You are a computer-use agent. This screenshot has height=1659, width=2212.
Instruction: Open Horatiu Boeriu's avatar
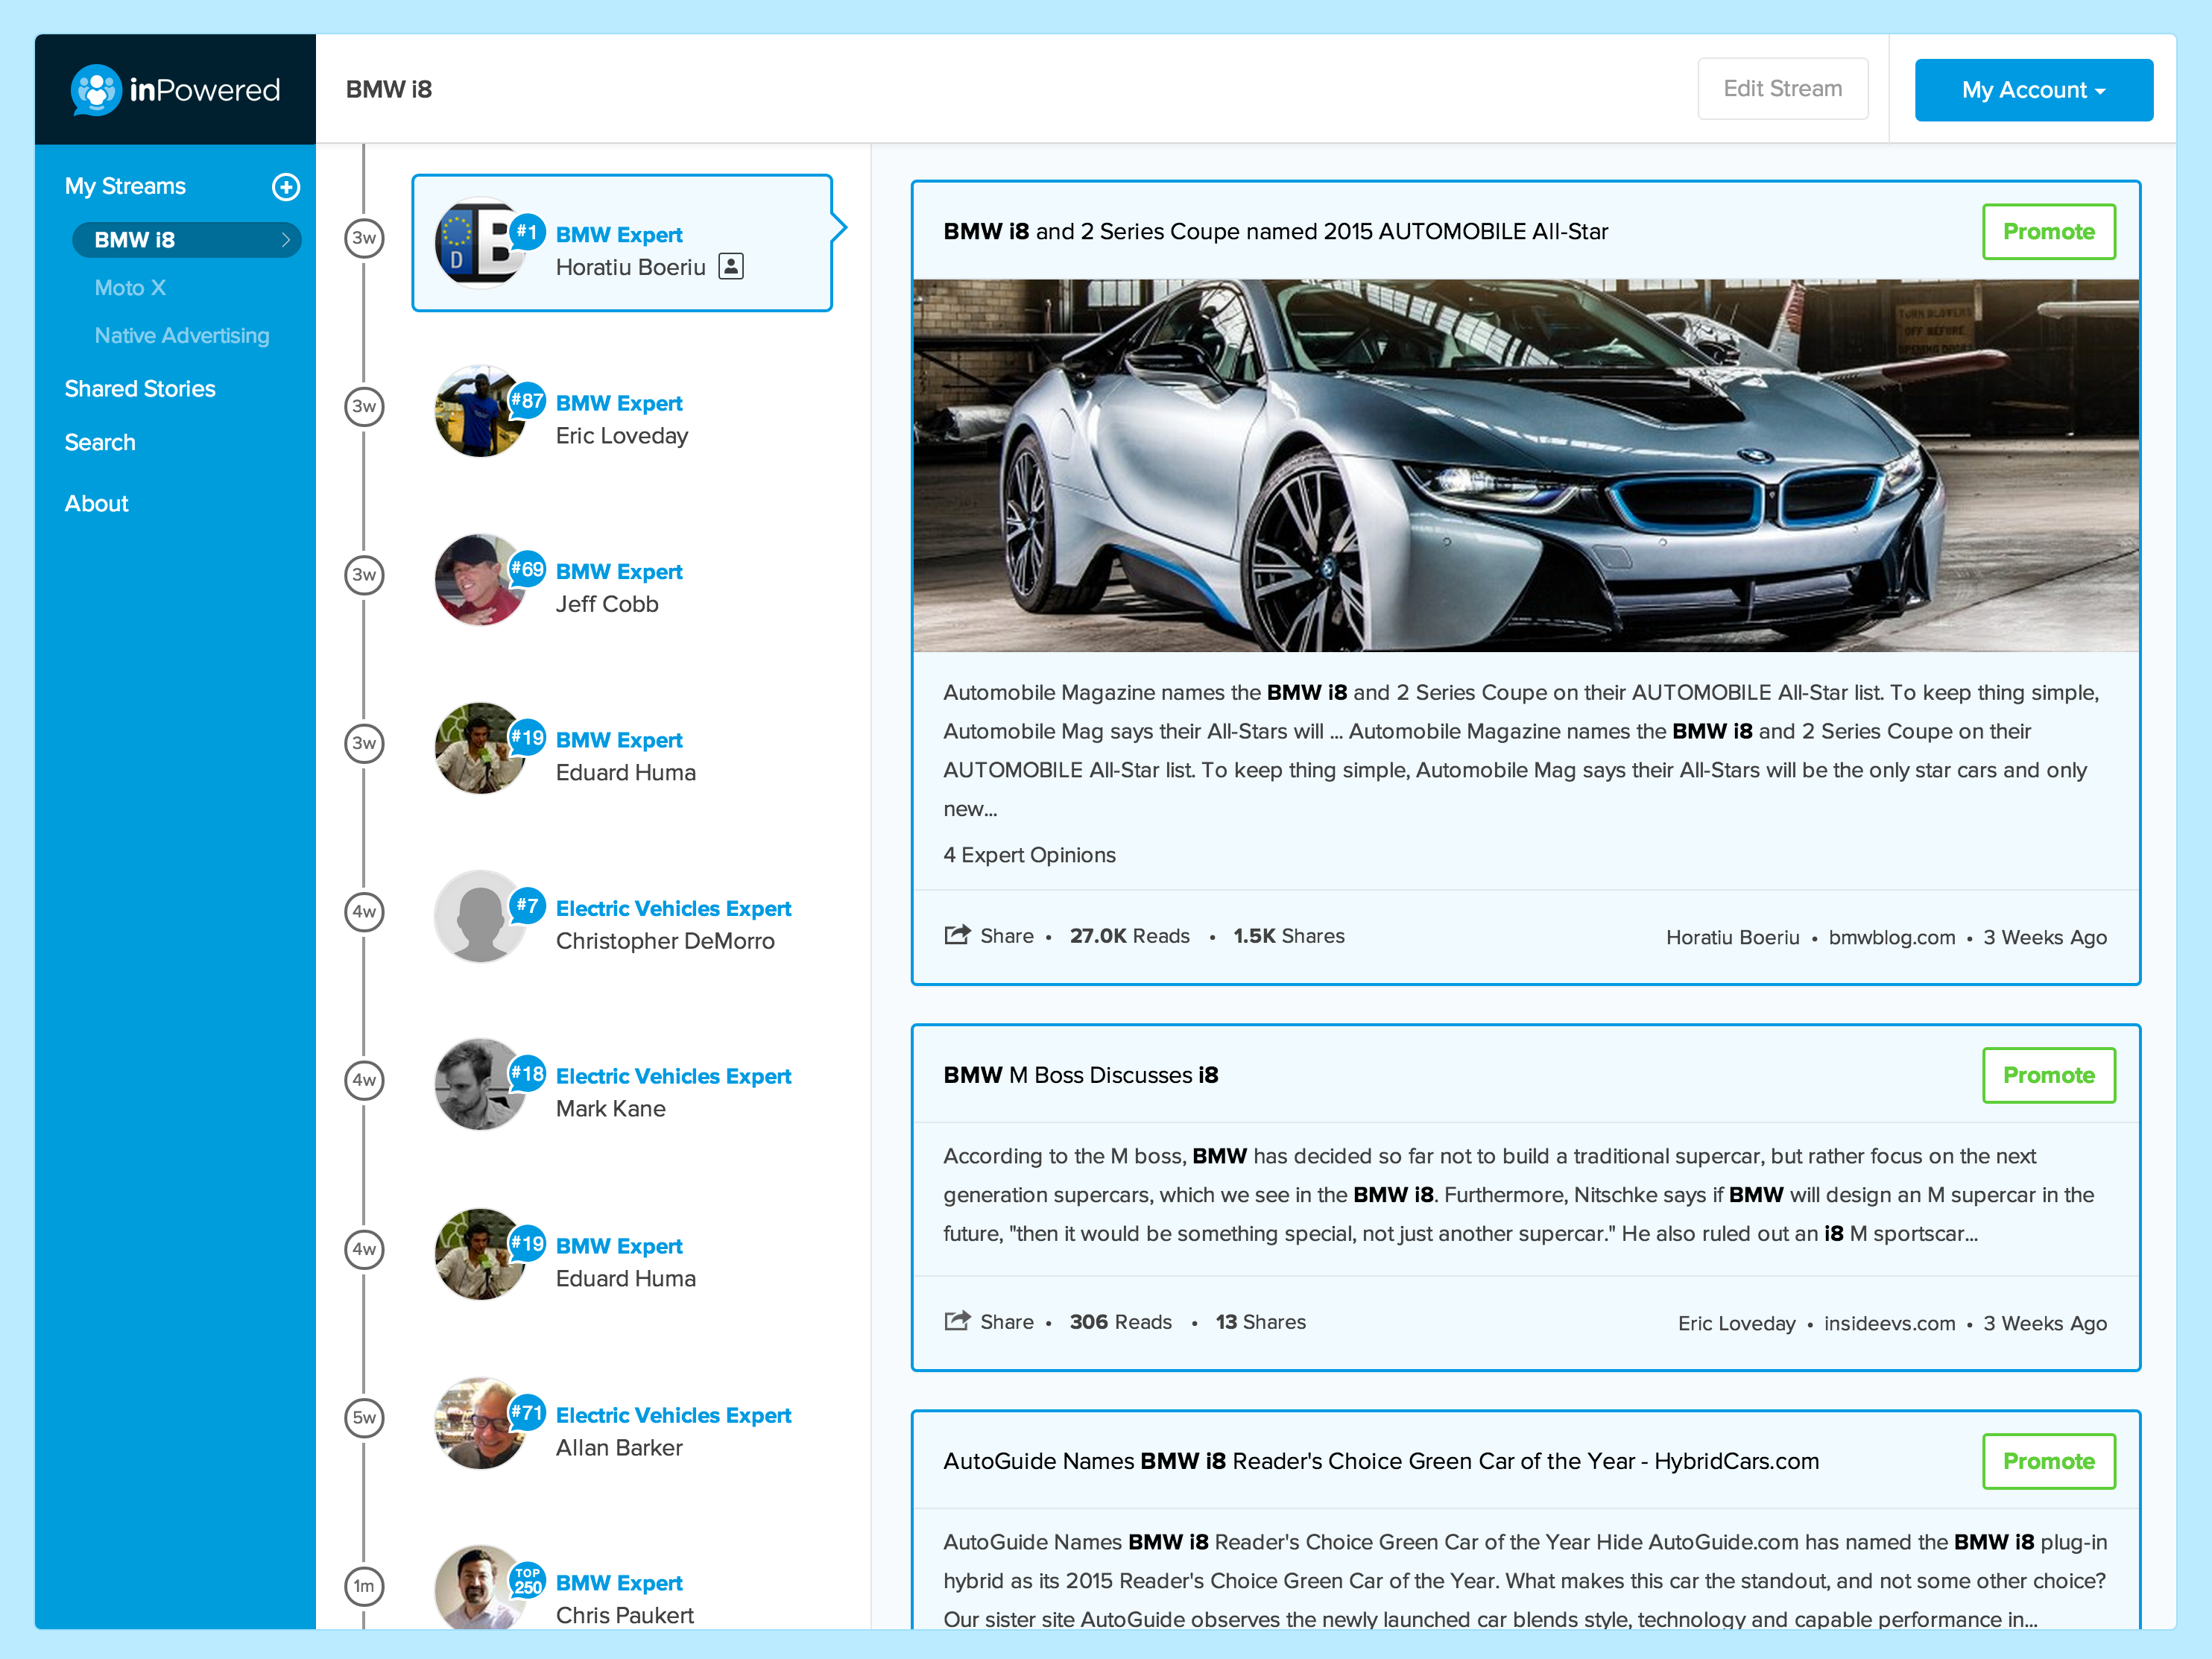tap(480, 242)
